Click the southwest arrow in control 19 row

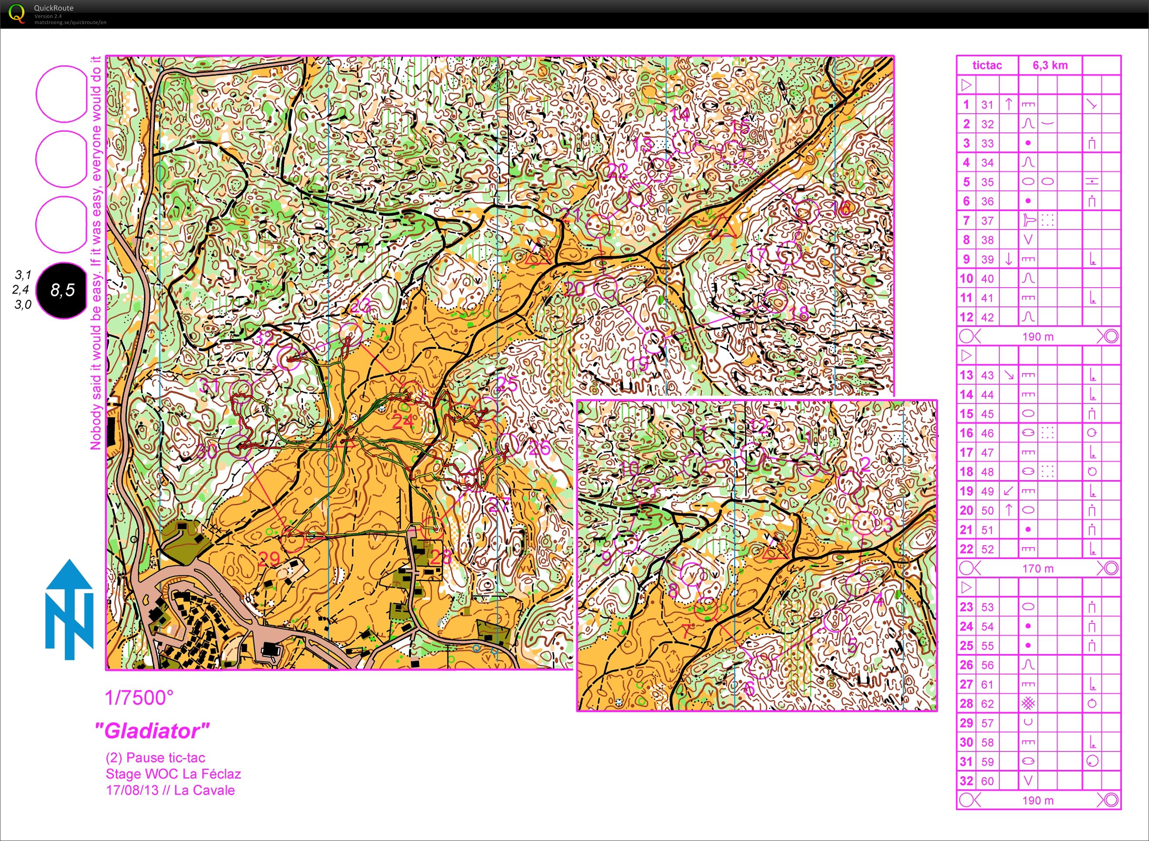tap(1008, 491)
